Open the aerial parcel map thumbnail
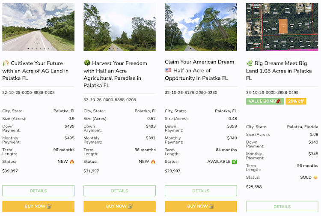 [282, 27]
